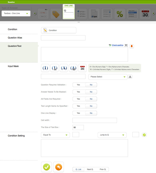Set One Line Display to Yes
156x173 pixels.
tap(78, 113)
